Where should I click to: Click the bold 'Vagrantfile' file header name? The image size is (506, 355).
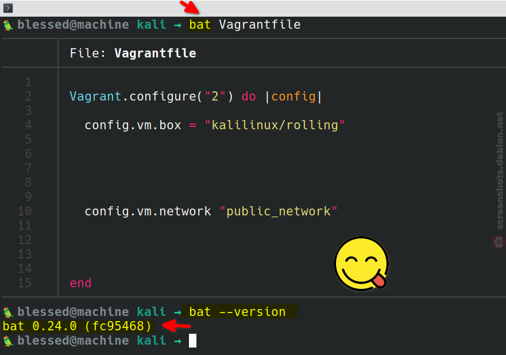[x=155, y=53]
